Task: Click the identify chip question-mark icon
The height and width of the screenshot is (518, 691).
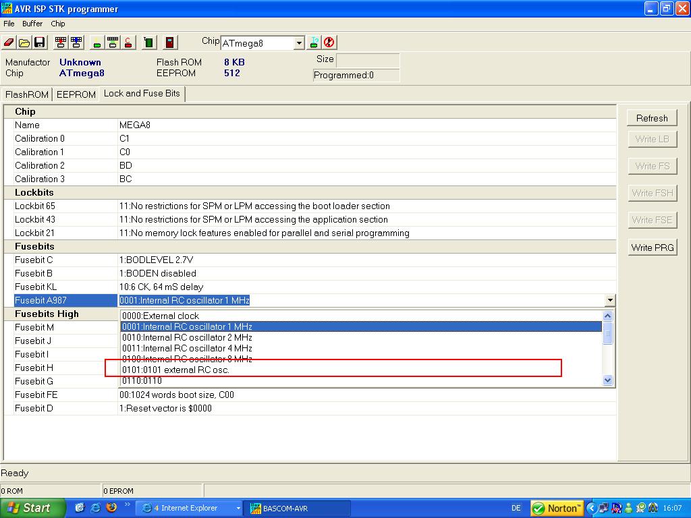Action: [314, 42]
